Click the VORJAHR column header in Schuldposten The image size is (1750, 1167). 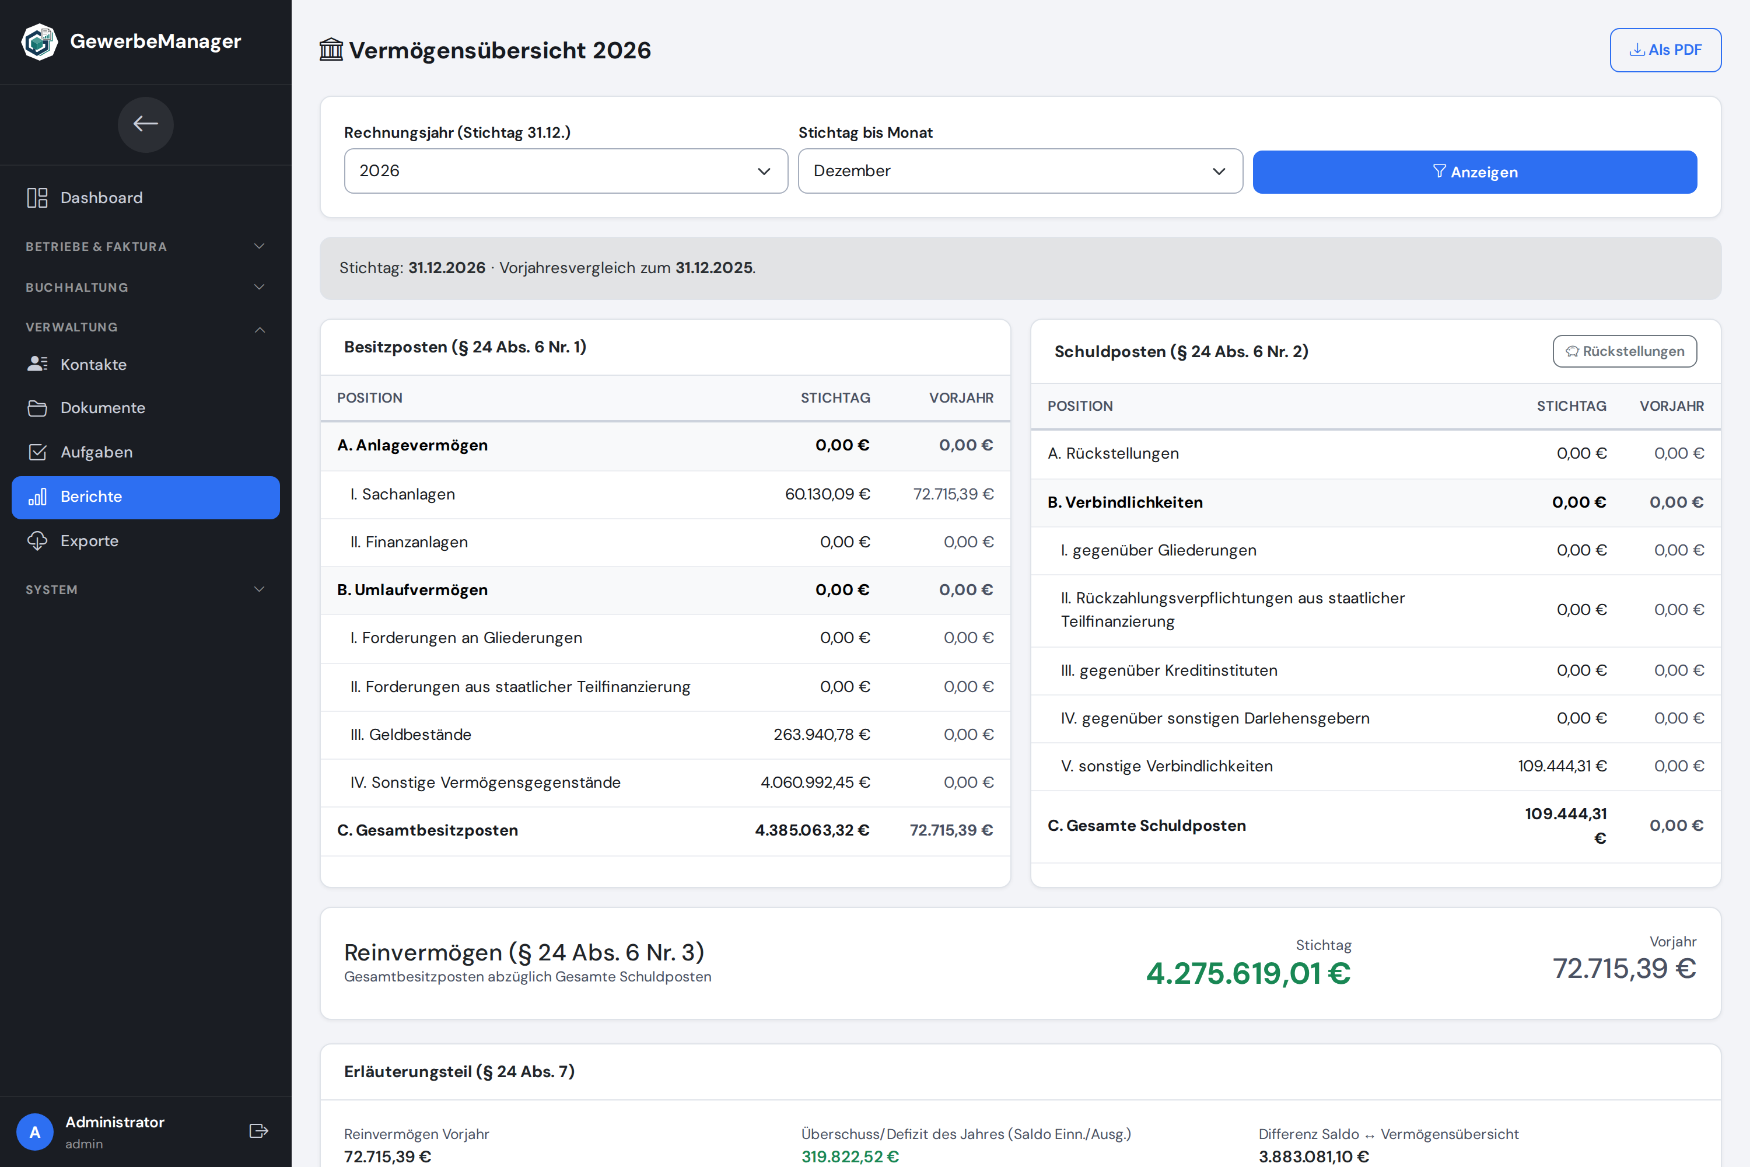(x=1671, y=406)
